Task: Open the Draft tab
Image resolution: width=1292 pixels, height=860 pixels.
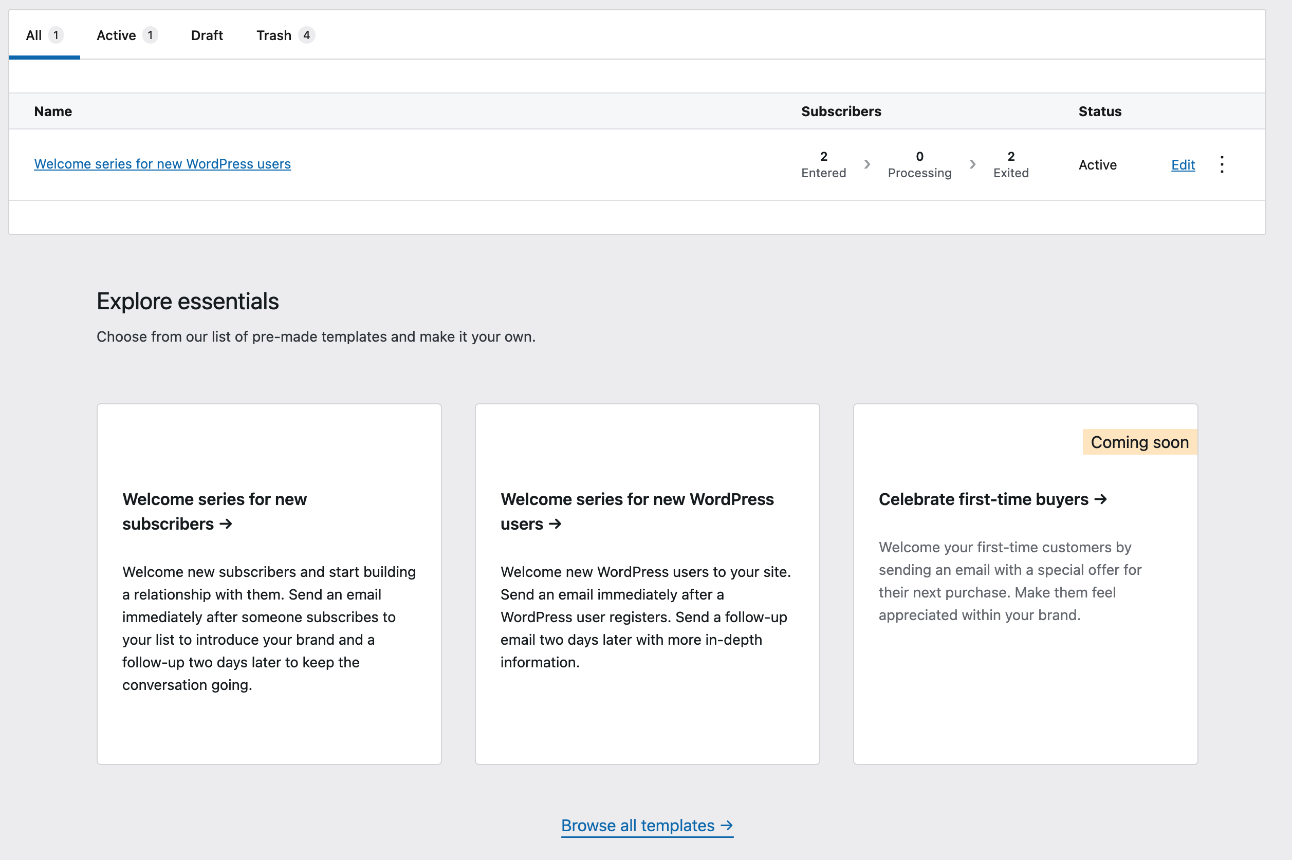Action: click(207, 35)
